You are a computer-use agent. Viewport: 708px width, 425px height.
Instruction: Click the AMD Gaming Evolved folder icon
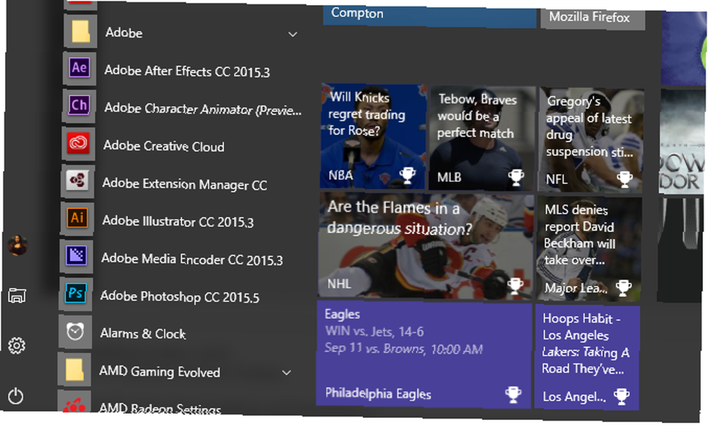(x=74, y=369)
